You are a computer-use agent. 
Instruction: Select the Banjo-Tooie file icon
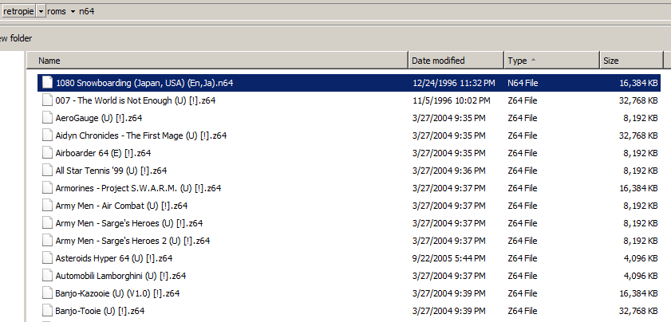[47, 311]
